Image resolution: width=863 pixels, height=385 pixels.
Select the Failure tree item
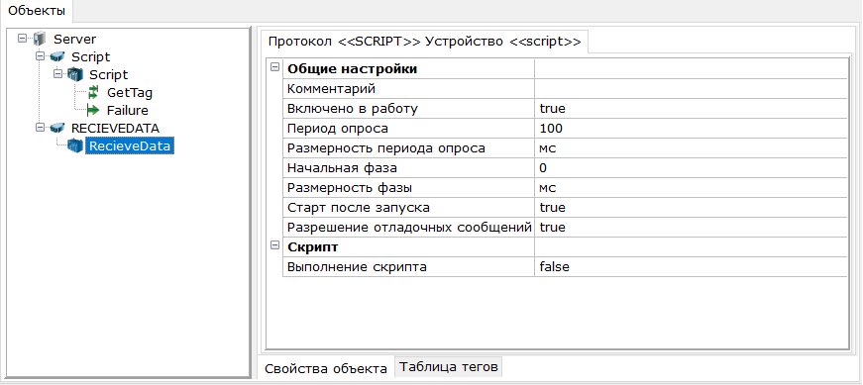[128, 110]
